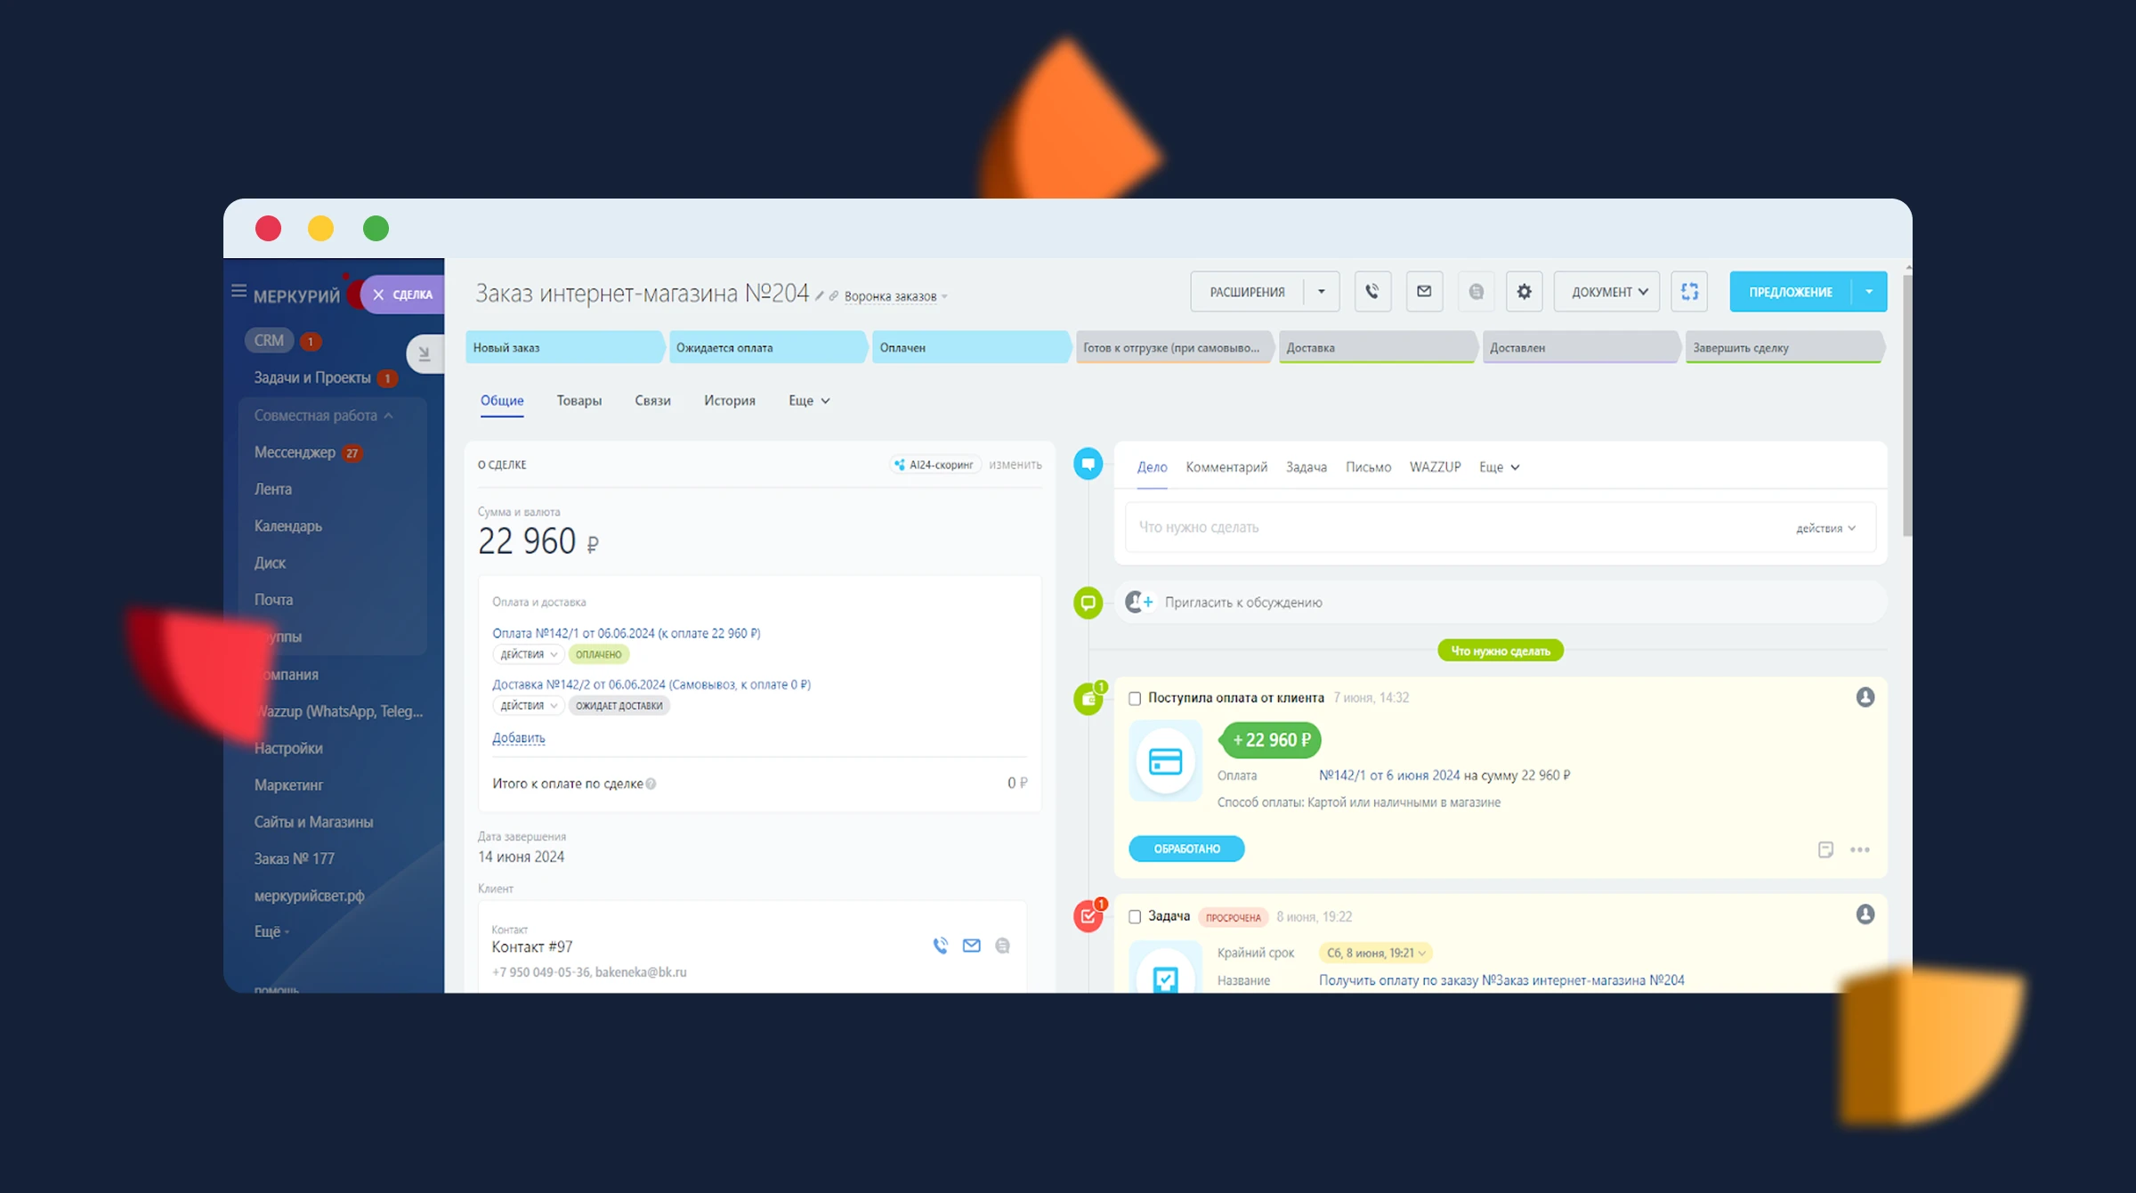Expand the deadline Сб, 8 июня dropdown

click(x=1376, y=954)
